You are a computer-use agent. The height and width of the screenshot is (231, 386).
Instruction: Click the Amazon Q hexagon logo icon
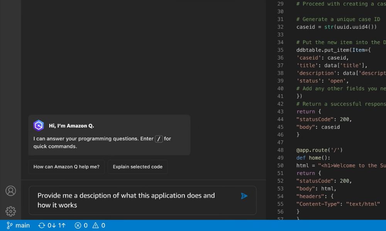39,125
